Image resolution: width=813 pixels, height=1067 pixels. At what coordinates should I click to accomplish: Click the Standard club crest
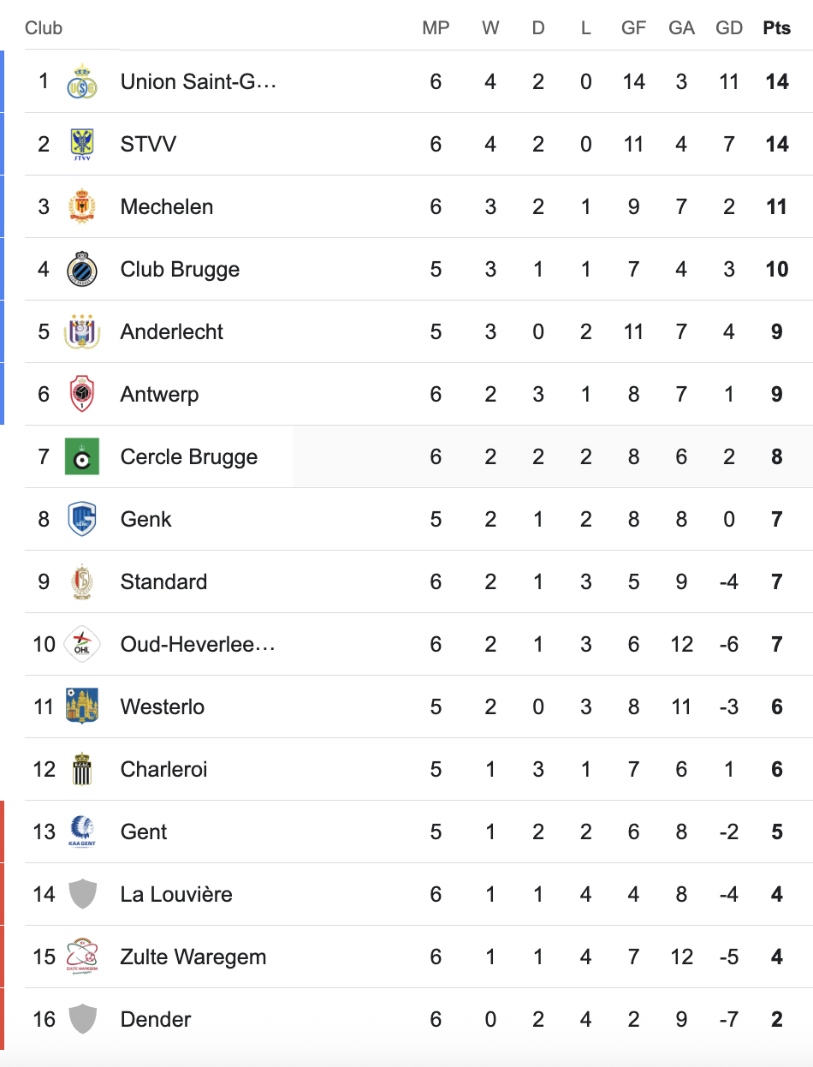[x=82, y=581]
